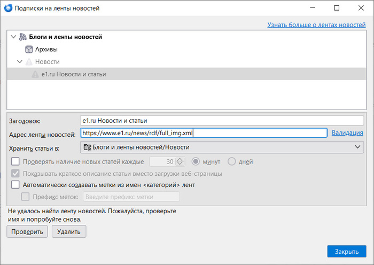The width and height of the screenshot is (374, 265).
Task: Adjust the minutes interval spinner arrows
Action: pyautogui.click(x=180, y=161)
